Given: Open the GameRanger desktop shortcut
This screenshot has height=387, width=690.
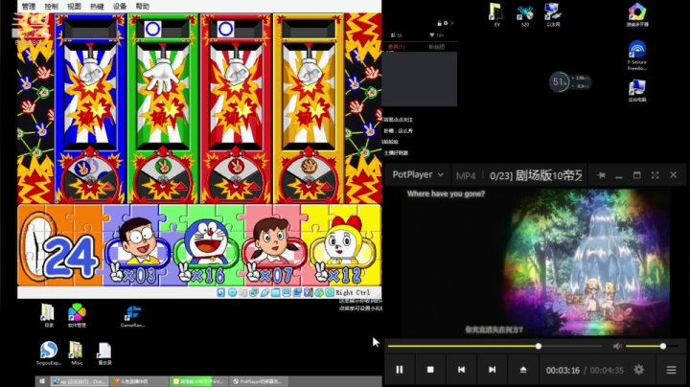Looking at the screenshot, I should tap(133, 317).
